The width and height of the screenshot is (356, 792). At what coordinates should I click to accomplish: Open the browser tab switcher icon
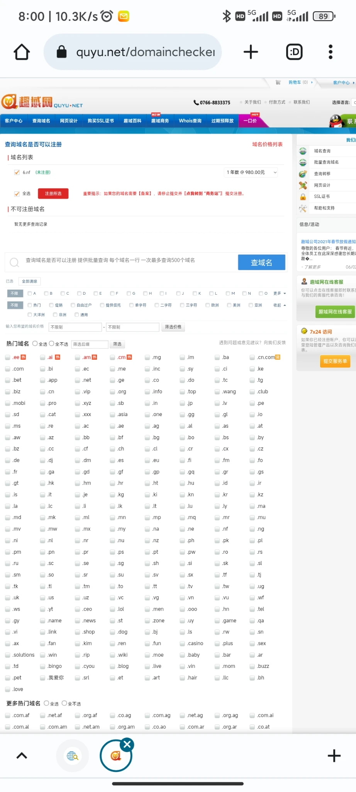[x=294, y=52]
